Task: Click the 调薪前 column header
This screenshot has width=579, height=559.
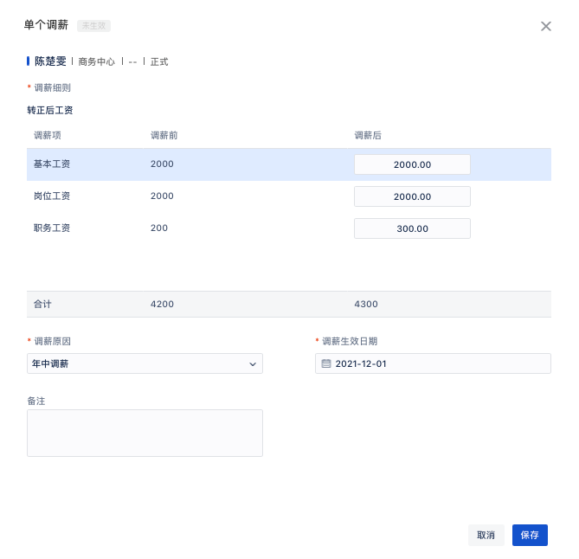Action: coord(164,136)
